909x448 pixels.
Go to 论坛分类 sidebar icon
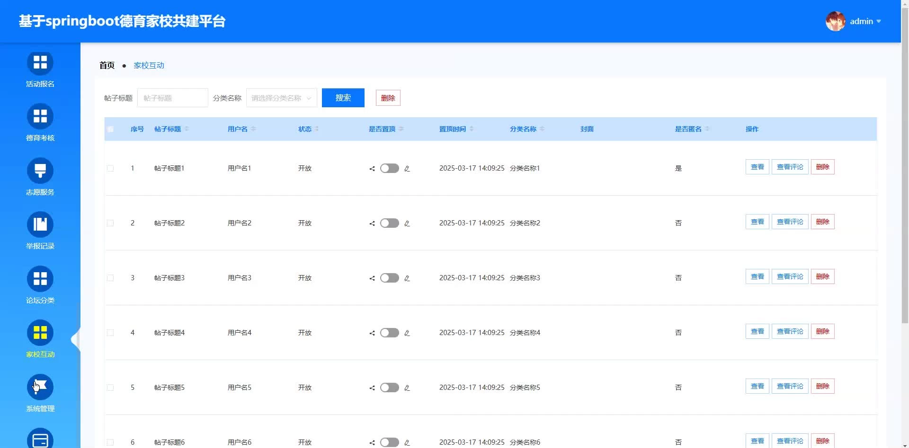click(x=40, y=279)
